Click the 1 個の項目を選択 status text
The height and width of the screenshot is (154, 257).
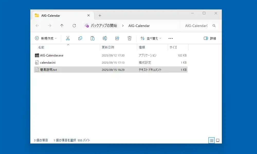(65, 140)
